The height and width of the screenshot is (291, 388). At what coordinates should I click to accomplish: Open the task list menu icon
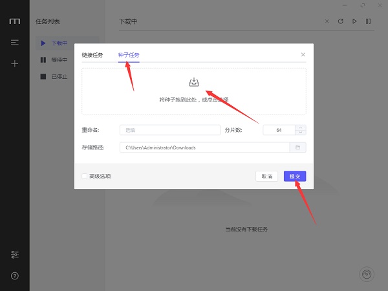click(x=14, y=43)
